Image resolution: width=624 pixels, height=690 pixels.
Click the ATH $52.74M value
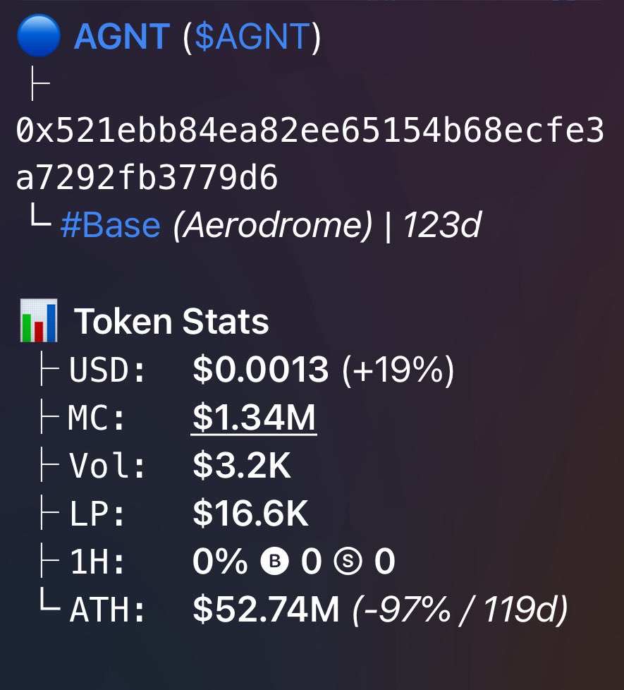(266, 609)
